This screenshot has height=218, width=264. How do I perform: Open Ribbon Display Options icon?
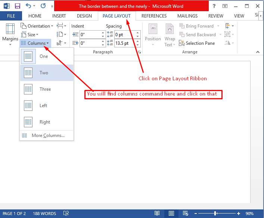click(x=225, y=6)
